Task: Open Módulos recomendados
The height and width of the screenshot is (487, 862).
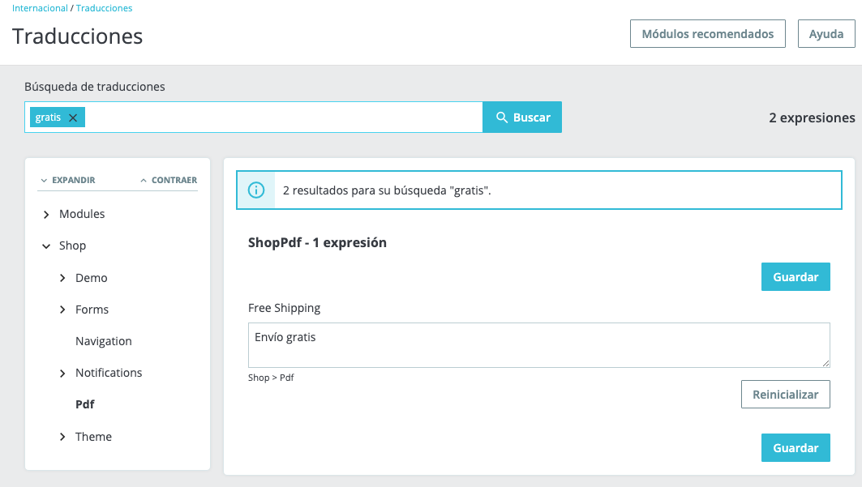Action: tap(707, 34)
